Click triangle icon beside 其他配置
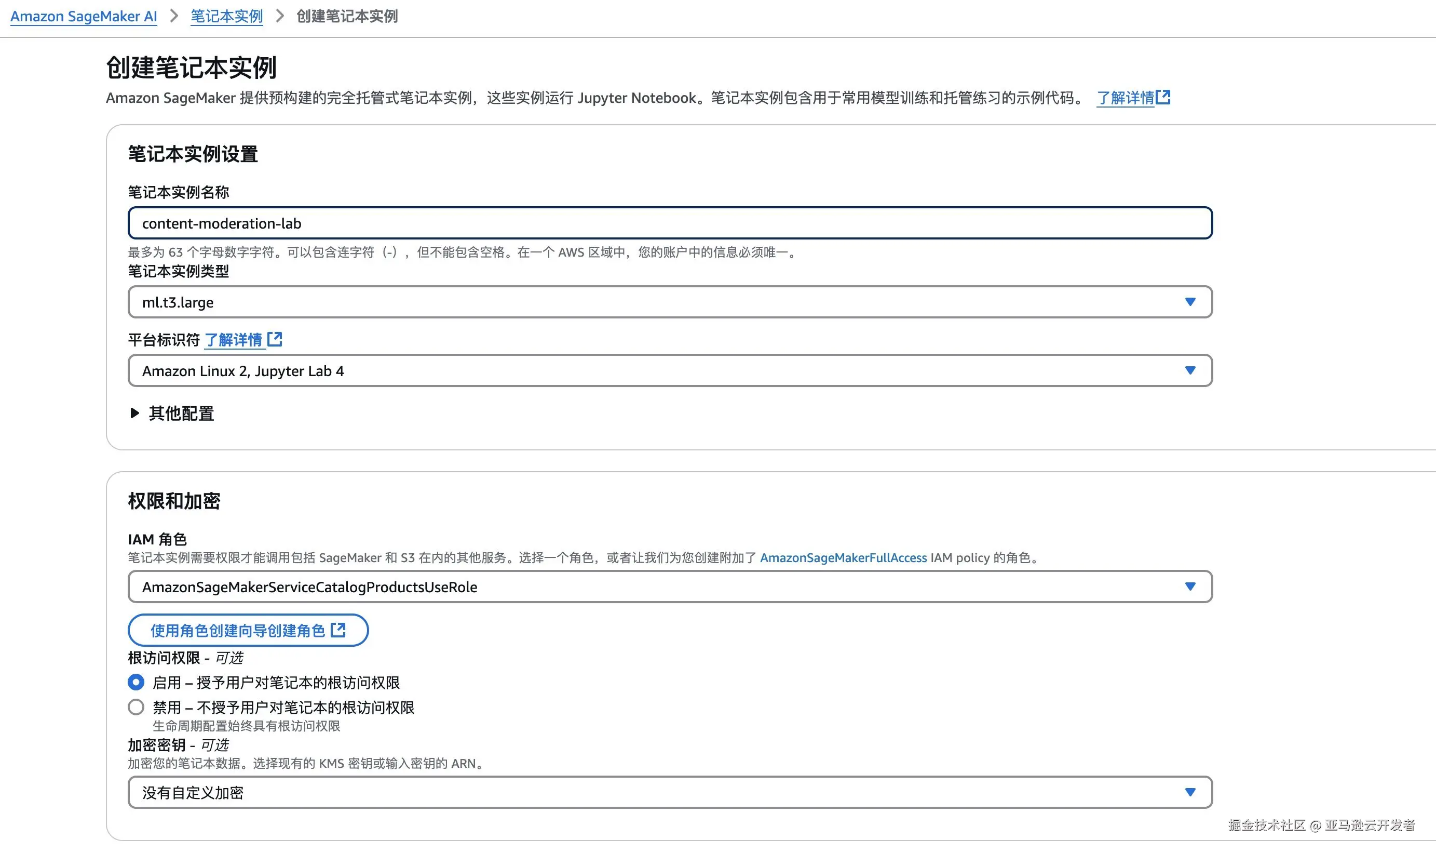1436x853 pixels. 134,412
